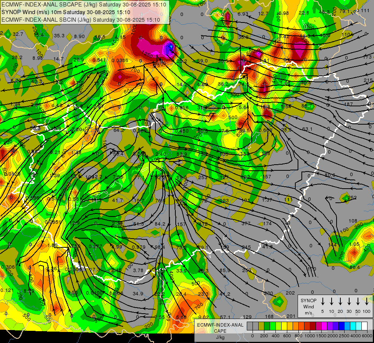Click the 6000 tick label on the colorbar
Screen dimensions: 374x343
366,336
